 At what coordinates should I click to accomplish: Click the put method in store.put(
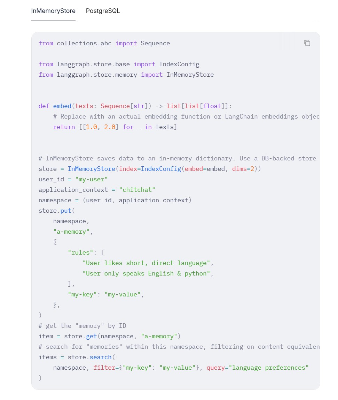coord(66,211)
